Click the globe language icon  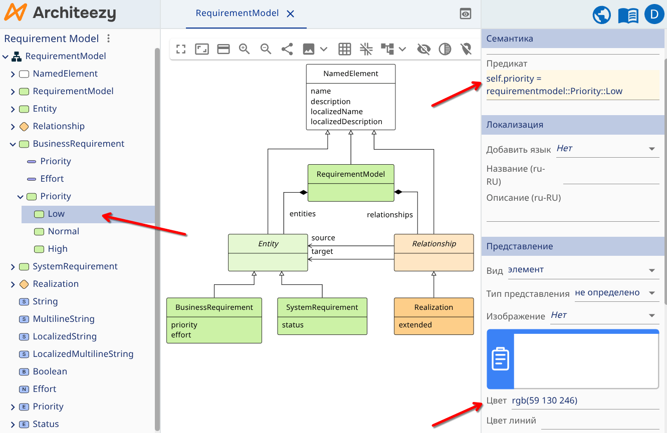602,16
